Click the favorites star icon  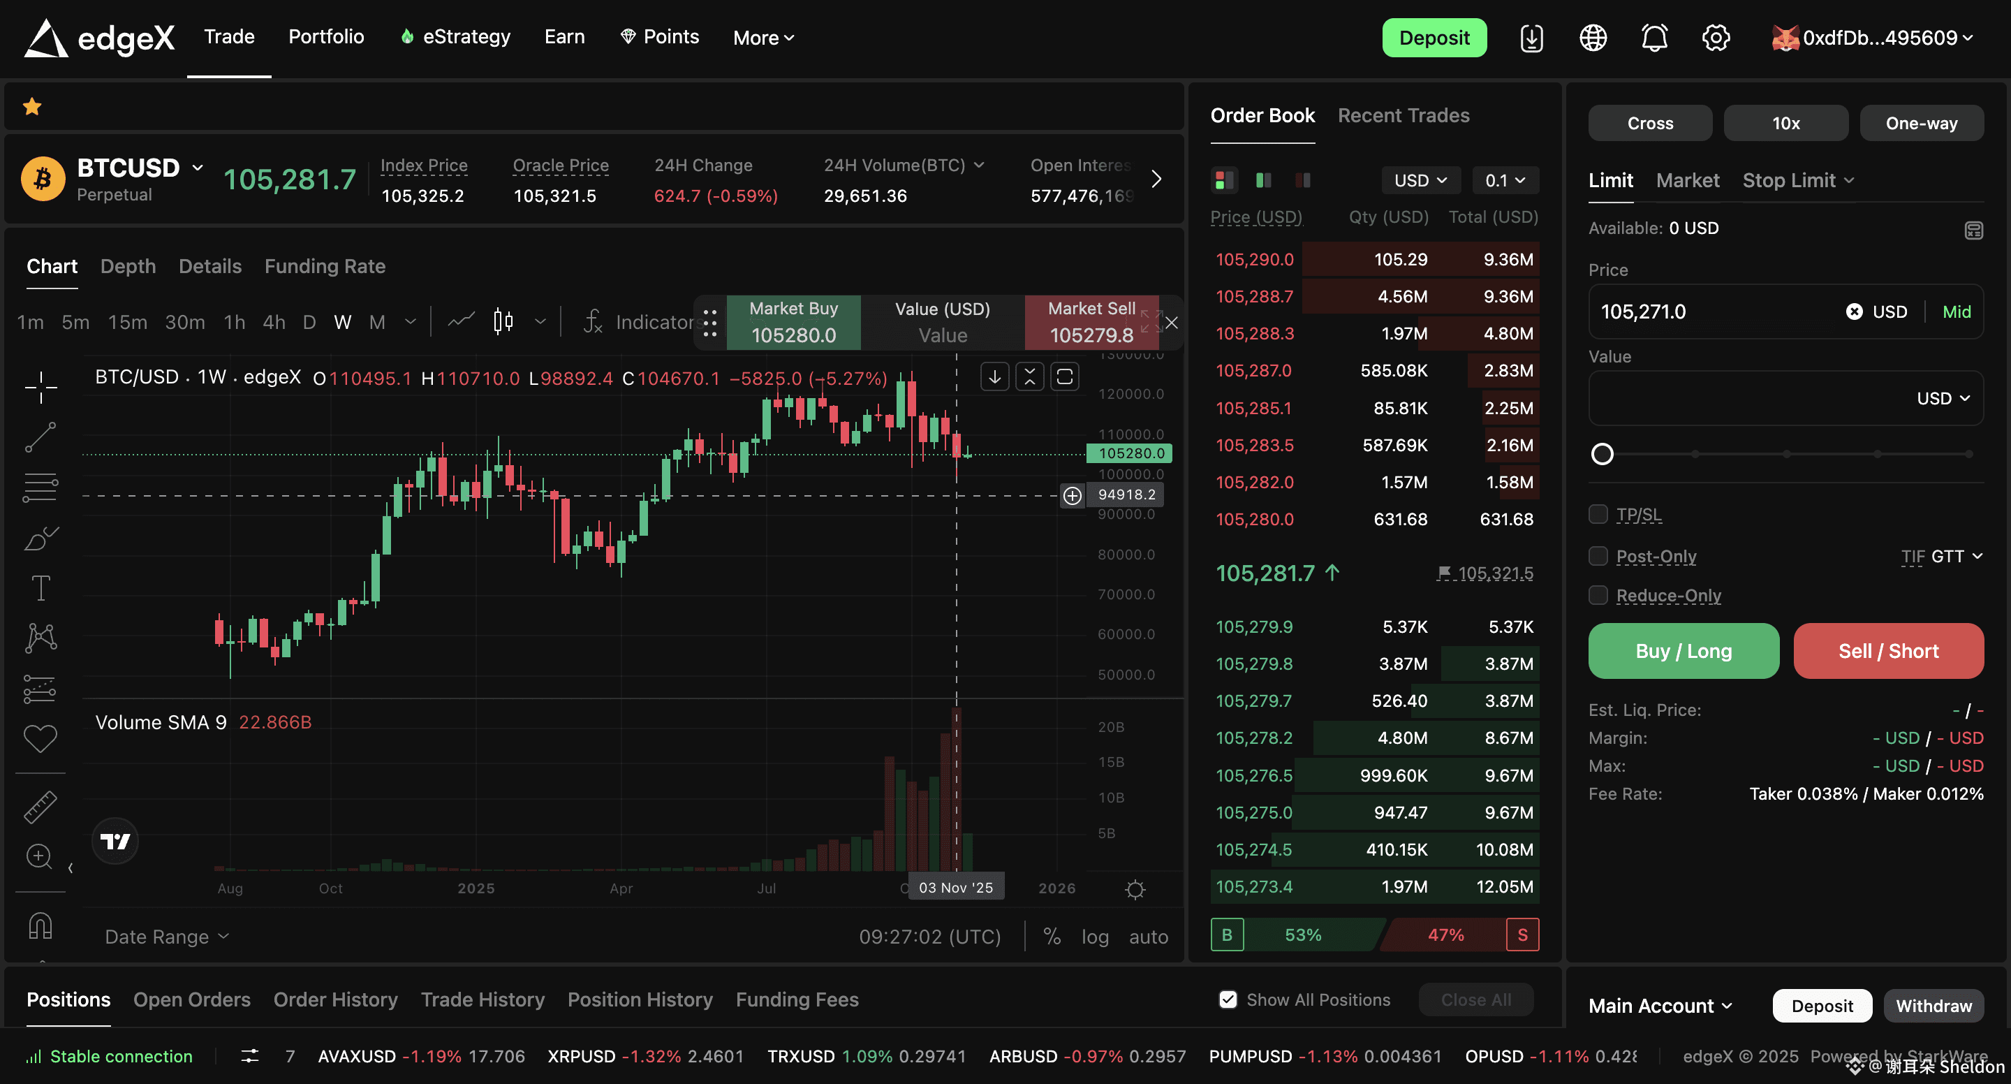(32, 107)
